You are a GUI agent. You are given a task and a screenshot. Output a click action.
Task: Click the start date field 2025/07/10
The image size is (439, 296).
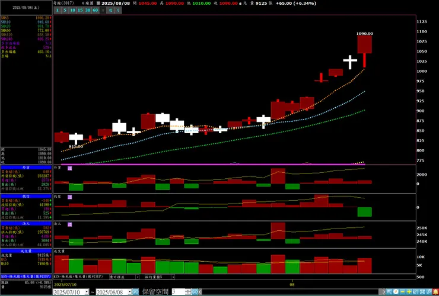[69, 292]
